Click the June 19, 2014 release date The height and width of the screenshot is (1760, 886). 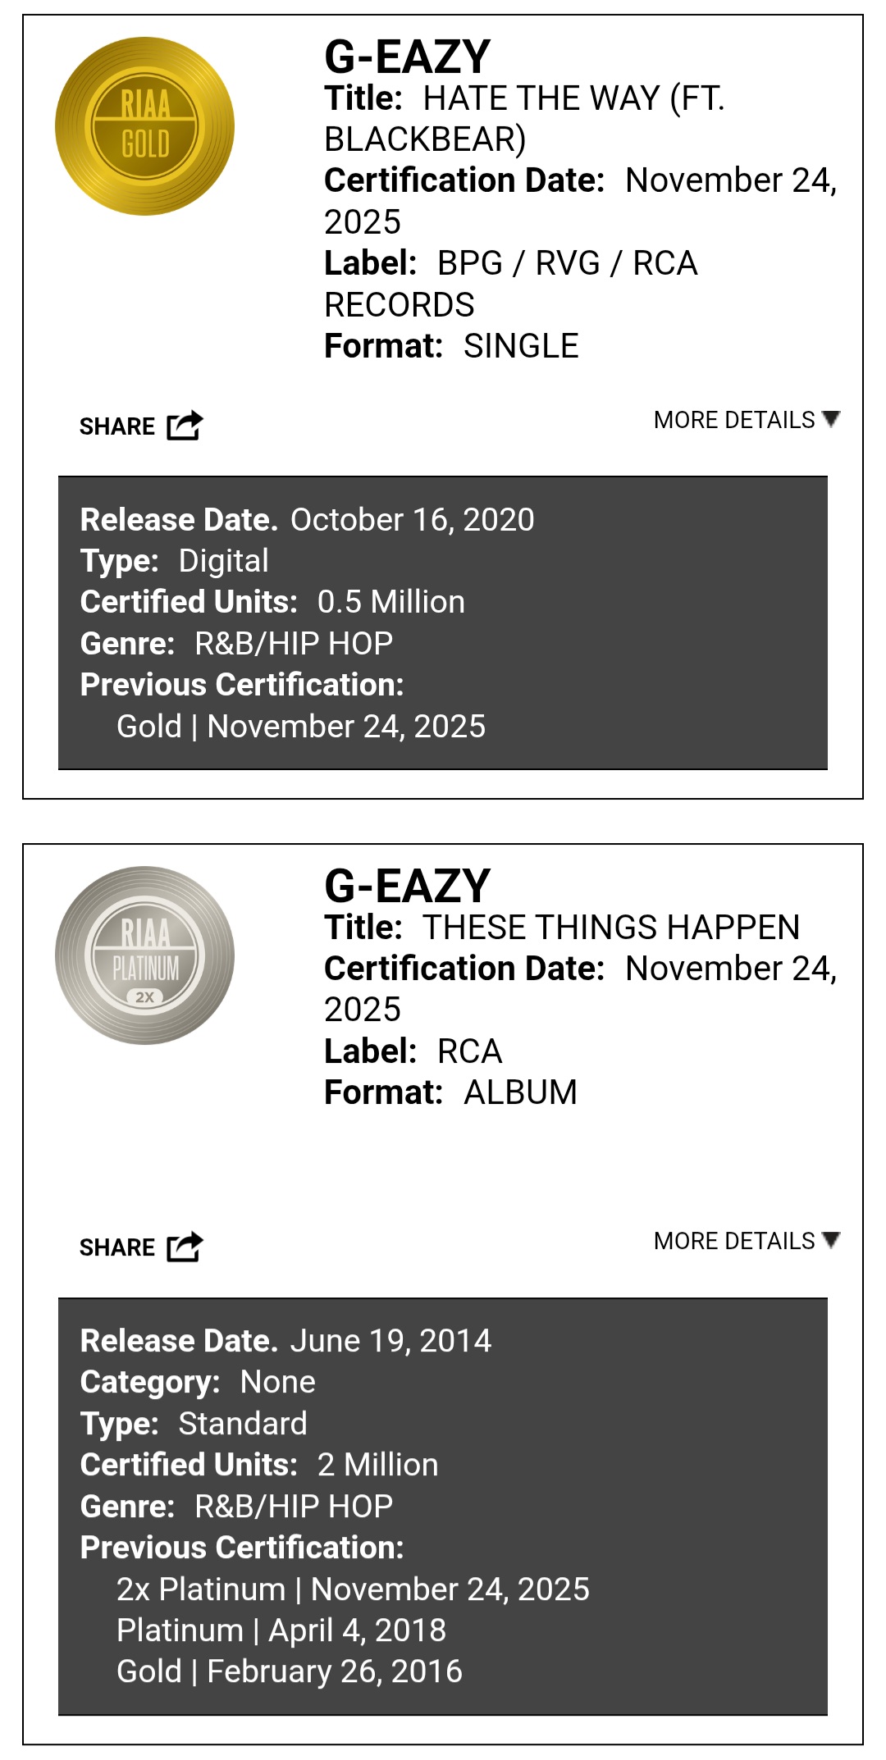(390, 1341)
